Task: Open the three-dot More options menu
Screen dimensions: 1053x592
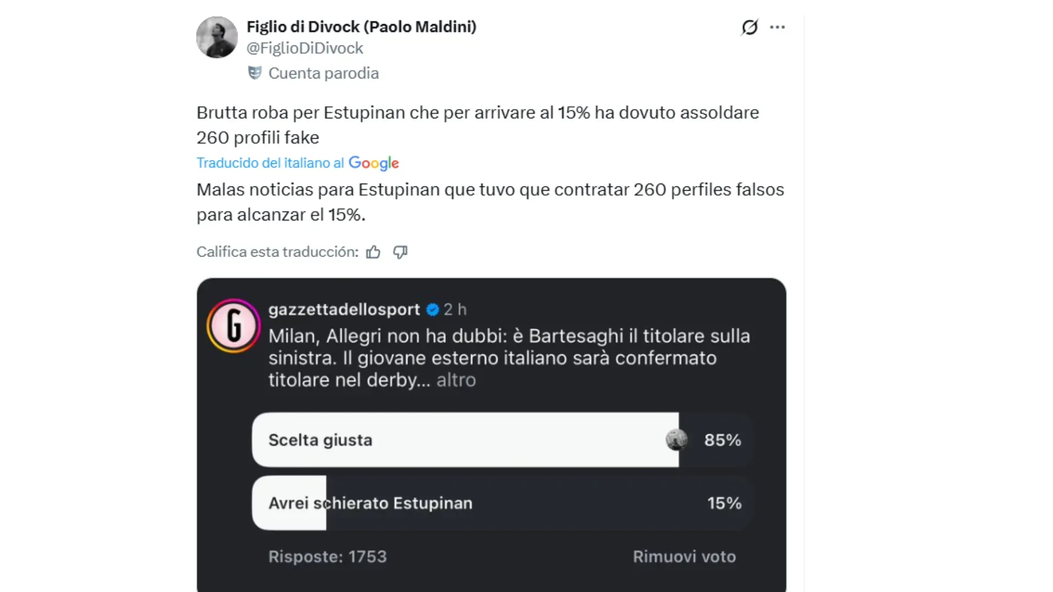Action: coord(778,27)
